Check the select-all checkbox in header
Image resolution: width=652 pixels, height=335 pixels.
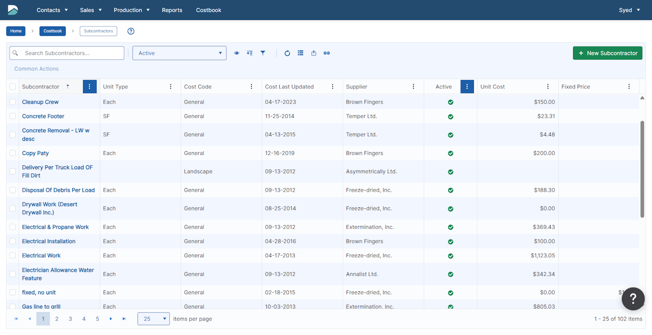click(x=13, y=86)
